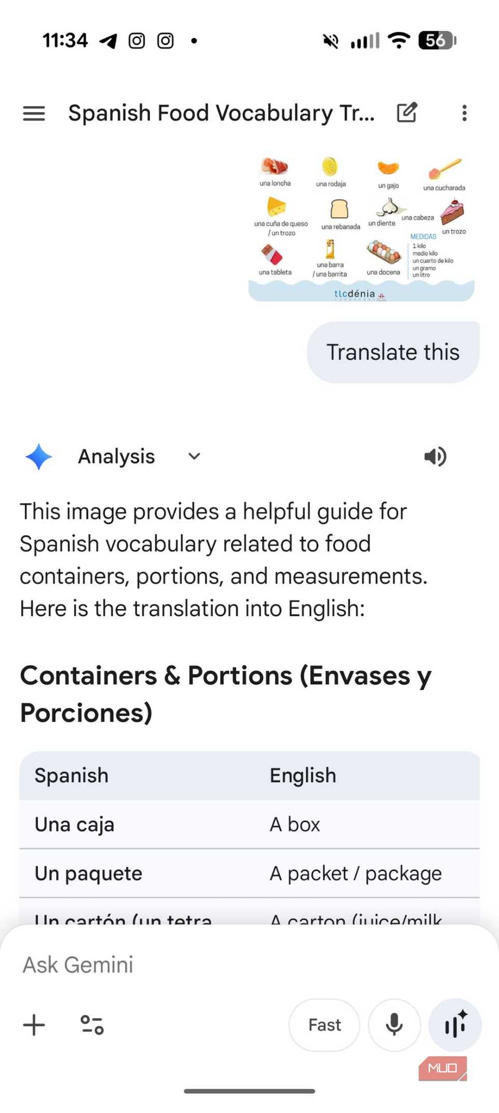499x1113 pixels.
Task: Tap the speaker read-aloud icon
Action: (x=435, y=456)
